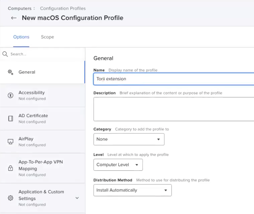254x214 pixels.
Task: Click the Computers breadcrumb link
Action: click(19, 9)
